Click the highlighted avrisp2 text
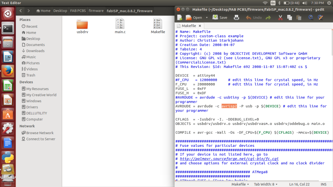The height and width of the screenshot is (187, 333). (229, 106)
